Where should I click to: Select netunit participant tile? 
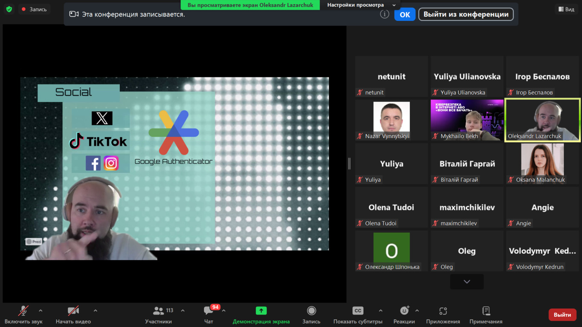click(x=391, y=76)
